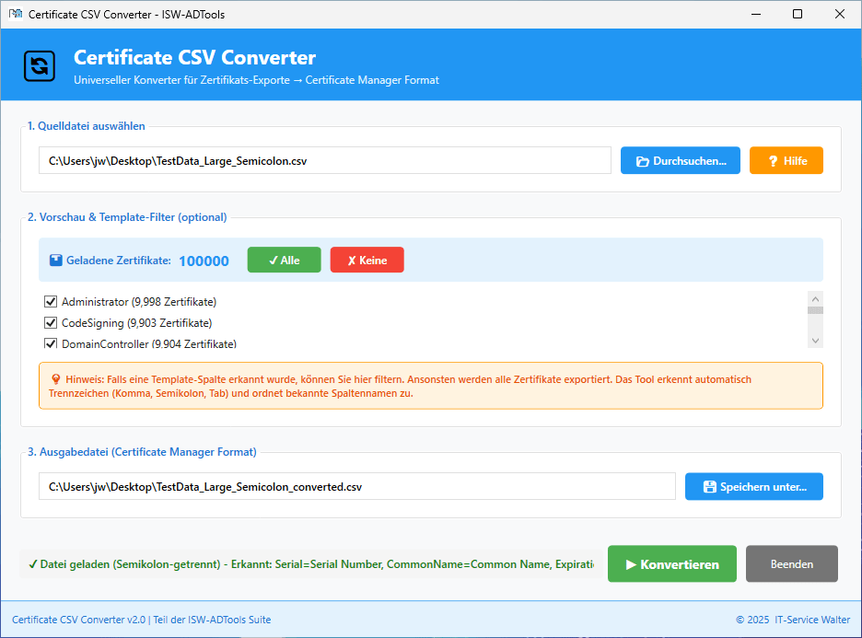Click the template list scroll-down arrow
The height and width of the screenshot is (638, 862).
[x=815, y=341]
